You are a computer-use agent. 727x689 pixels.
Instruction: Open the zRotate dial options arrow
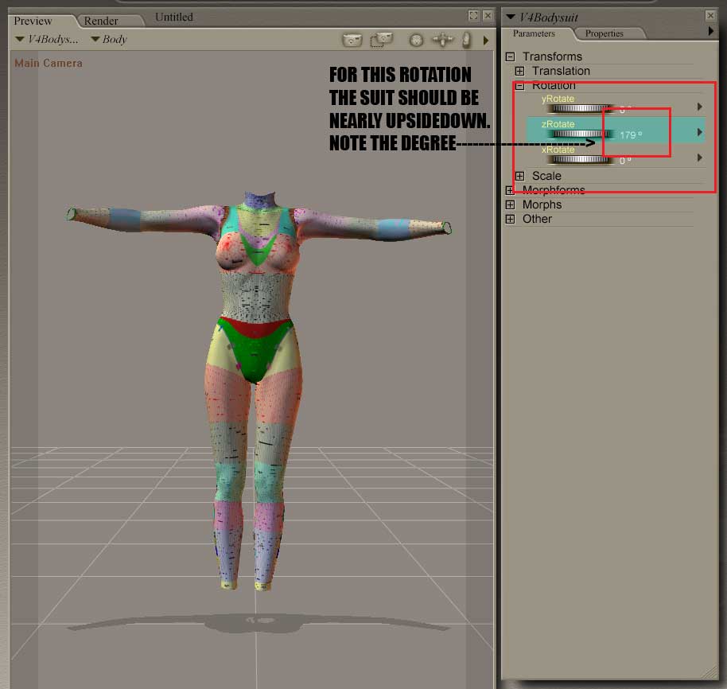point(700,132)
